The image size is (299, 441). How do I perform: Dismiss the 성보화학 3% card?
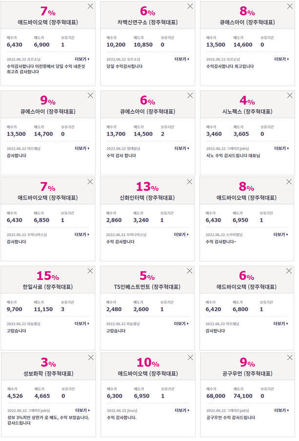click(x=91, y=358)
